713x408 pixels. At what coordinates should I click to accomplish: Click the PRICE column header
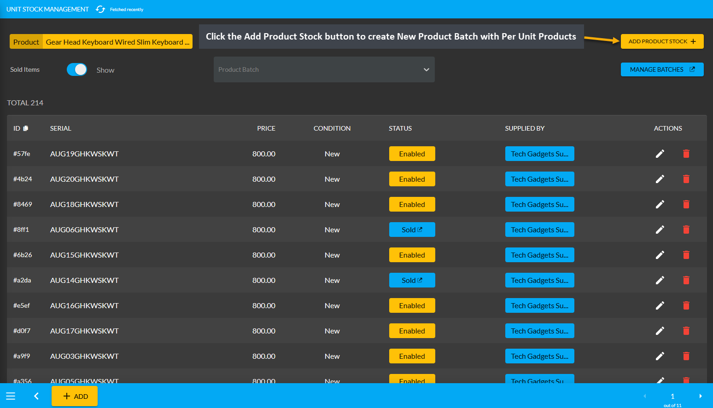(x=266, y=128)
